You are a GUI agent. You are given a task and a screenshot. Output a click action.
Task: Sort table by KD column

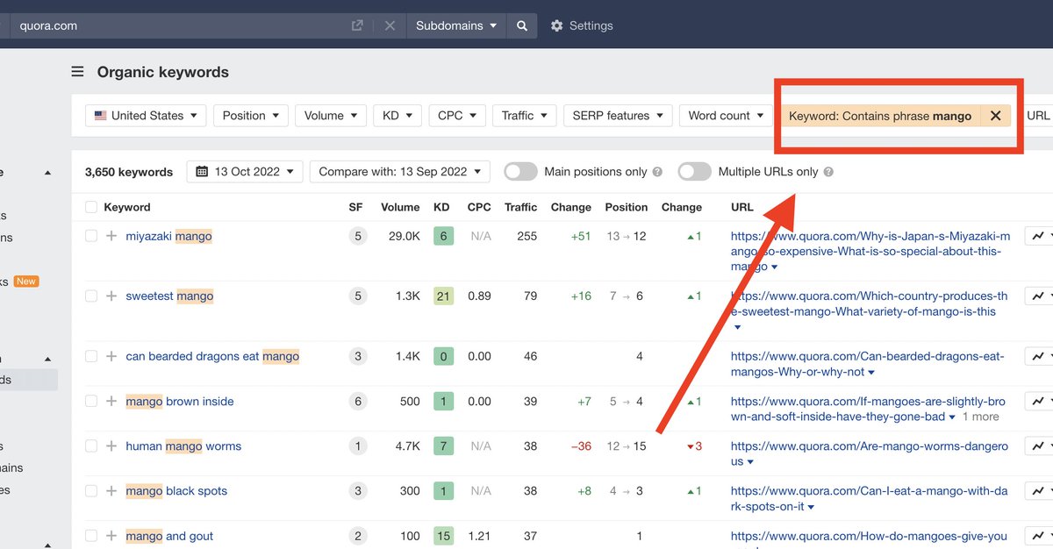point(441,207)
